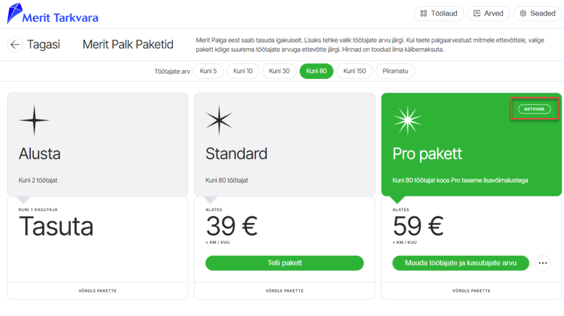This screenshot has width=564, height=316.
Task: Open Seaded settings
Action: pyautogui.click(x=538, y=14)
